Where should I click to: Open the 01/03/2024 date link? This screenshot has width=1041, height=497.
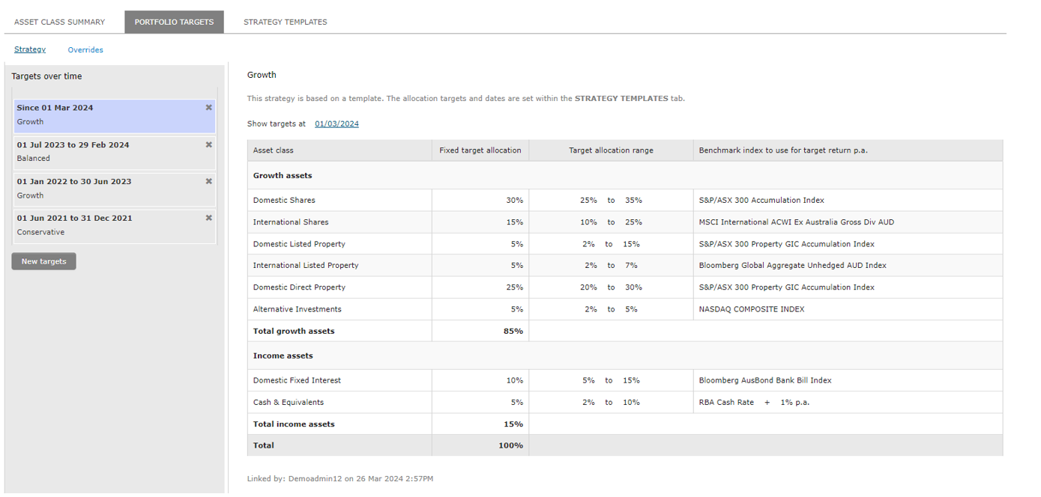[x=337, y=124]
